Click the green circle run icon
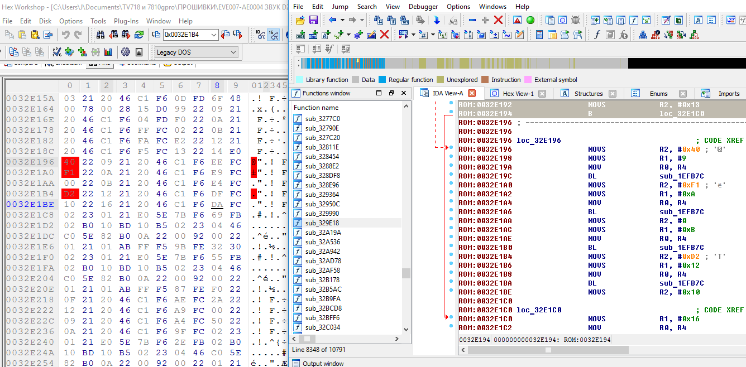Image resolution: width=746 pixels, height=367 pixels. click(x=530, y=20)
